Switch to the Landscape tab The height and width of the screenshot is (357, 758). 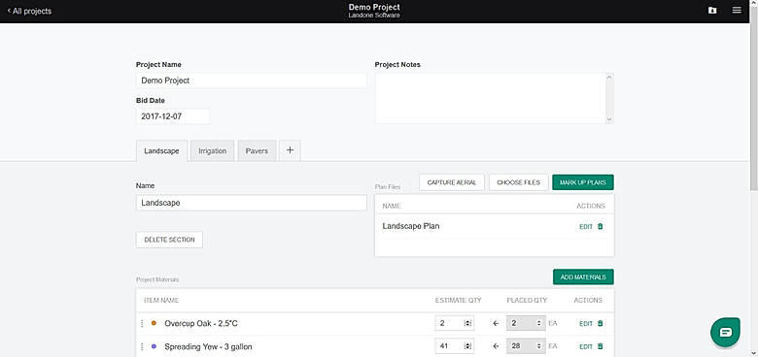point(161,151)
